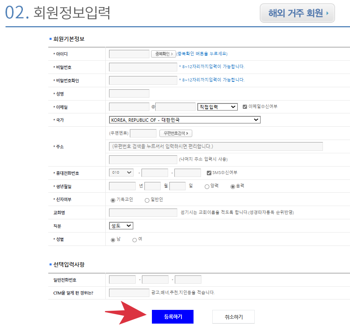Focus the 비밀번호확인 input field

[143, 81]
